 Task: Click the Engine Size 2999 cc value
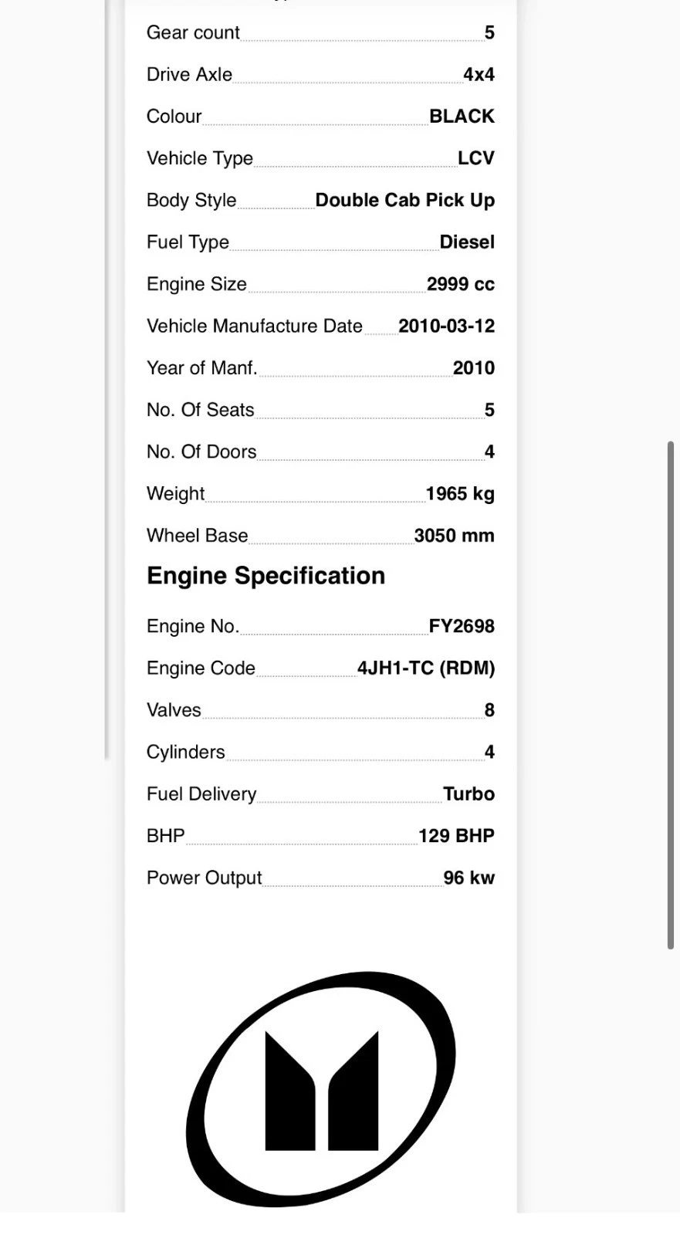461,284
